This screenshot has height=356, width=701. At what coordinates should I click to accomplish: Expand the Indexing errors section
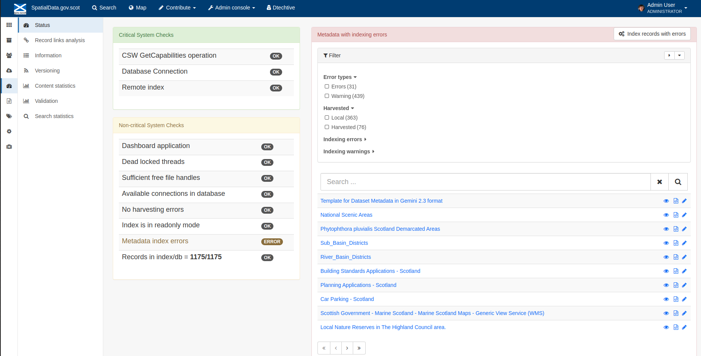345,139
